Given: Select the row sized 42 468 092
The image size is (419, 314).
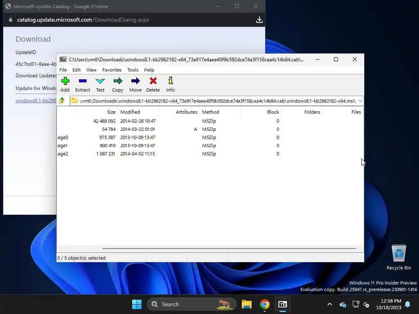Looking at the screenshot, I should 210,121.
